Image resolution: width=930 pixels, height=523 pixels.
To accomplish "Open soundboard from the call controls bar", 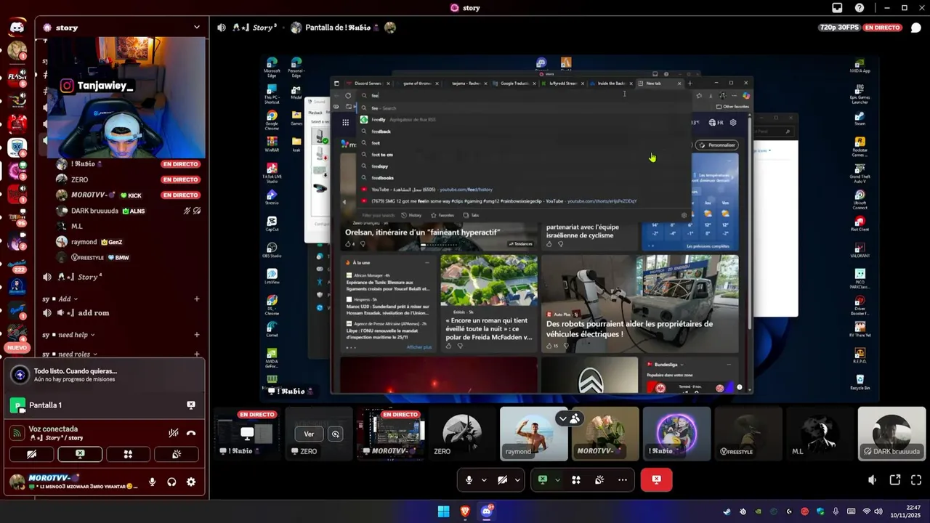I will point(599,480).
